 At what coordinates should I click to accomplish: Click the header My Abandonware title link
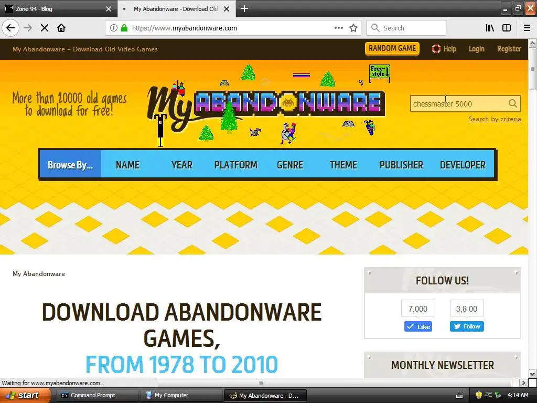click(85, 49)
